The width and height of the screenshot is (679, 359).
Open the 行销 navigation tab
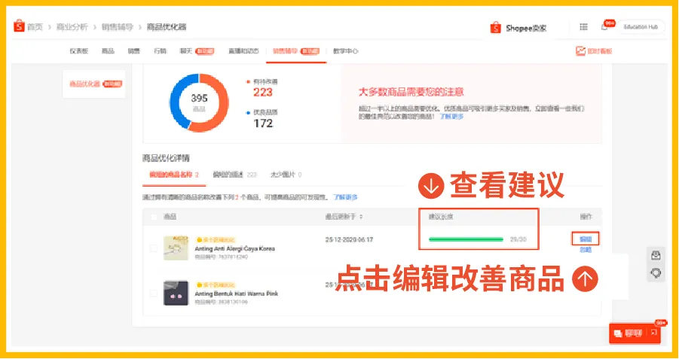(x=161, y=51)
